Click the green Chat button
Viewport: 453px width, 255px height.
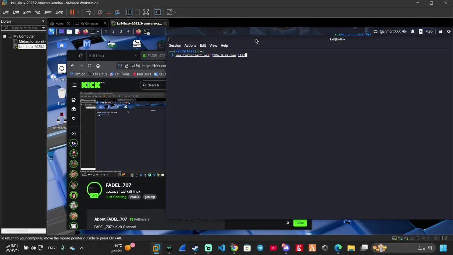[x=300, y=223]
